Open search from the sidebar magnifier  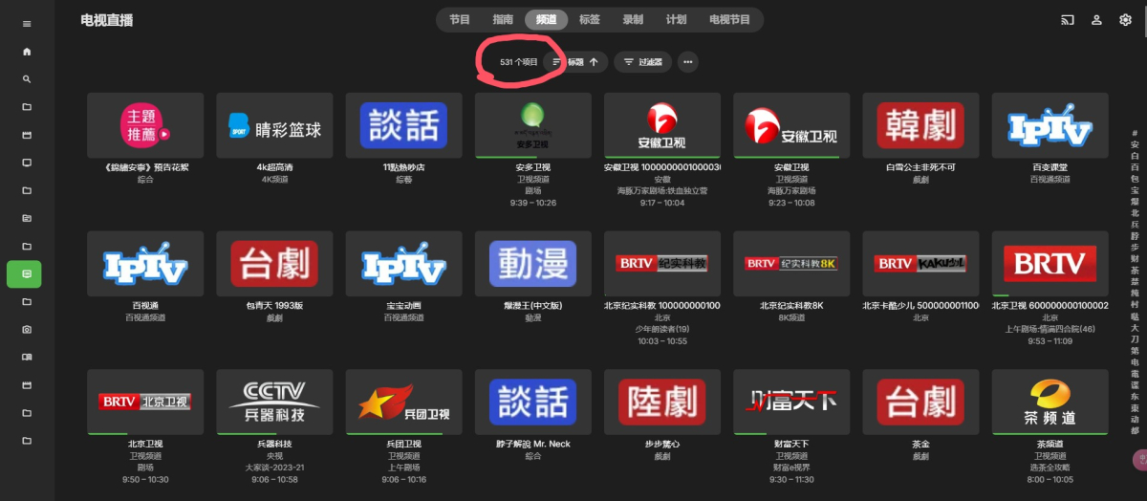coord(27,79)
